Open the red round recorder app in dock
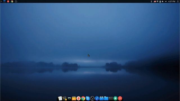Screen dimensions: 180x101 pyautogui.click(x=78, y=98)
